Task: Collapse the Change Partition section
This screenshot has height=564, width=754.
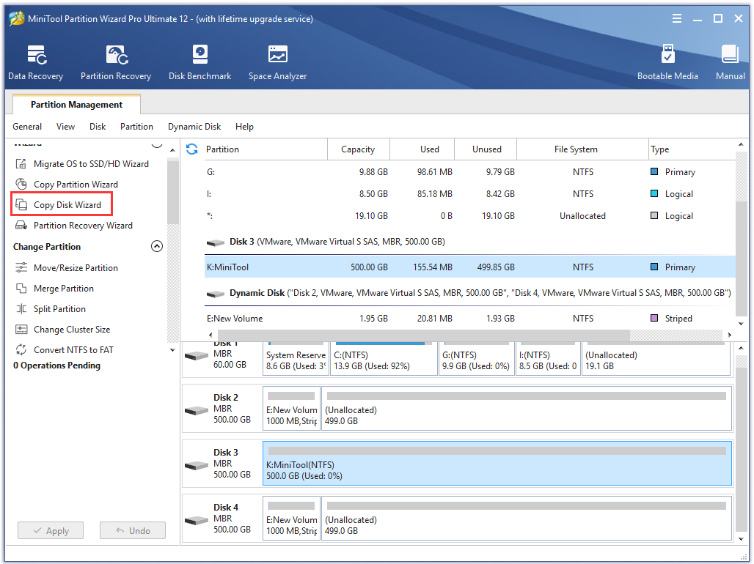Action: point(157,246)
